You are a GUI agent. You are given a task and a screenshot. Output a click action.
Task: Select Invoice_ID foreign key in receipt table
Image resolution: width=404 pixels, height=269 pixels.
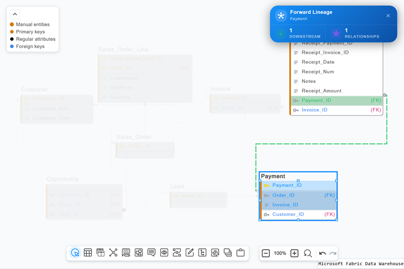pos(336,110)
